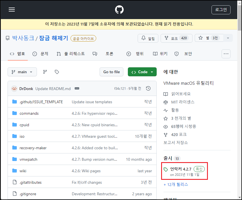Open commit f34c121 hash link
Image resolution: width=242 pixels, height=200 pixels.
tap(120, 89)
